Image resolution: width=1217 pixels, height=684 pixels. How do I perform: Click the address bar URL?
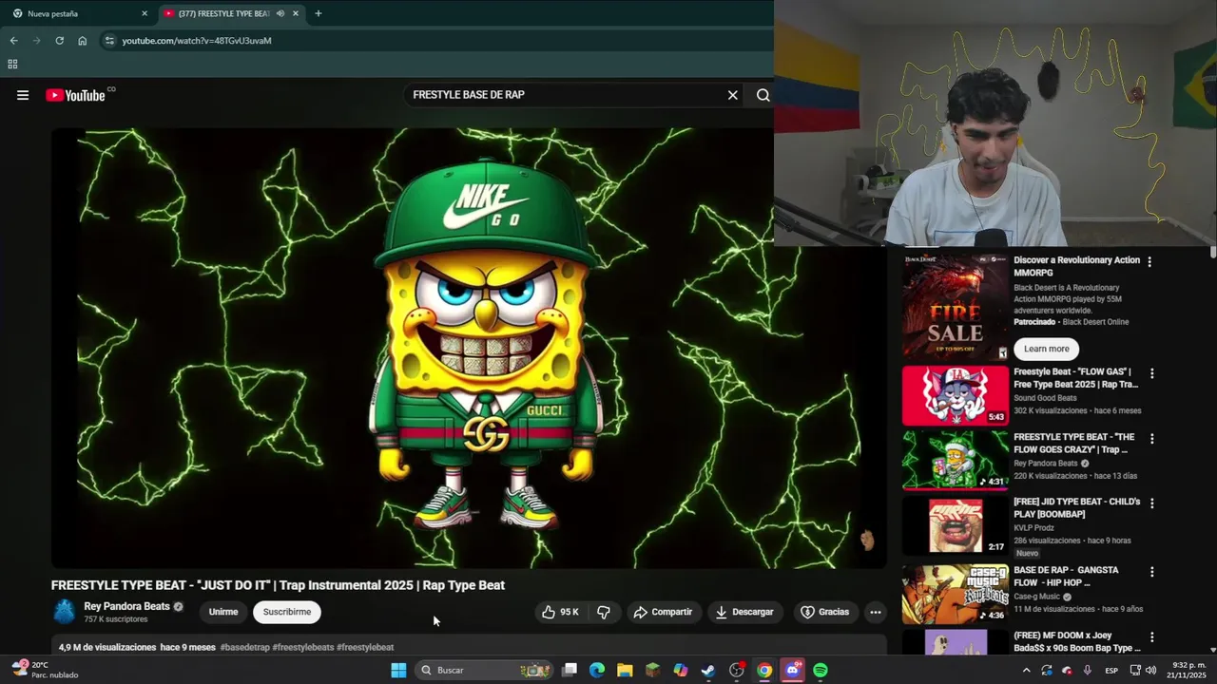197,41
